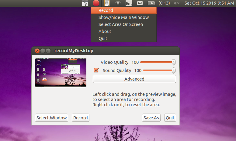Open the En keyboard layout indicator
Image resolution: width=236 pixels, height=141 pixels.
[129, 3]
